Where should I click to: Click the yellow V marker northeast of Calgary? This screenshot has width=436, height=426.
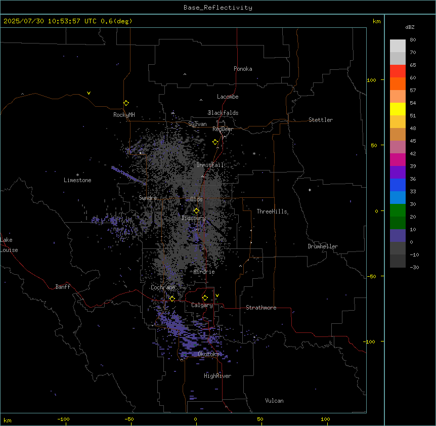(x=217, y=295)
